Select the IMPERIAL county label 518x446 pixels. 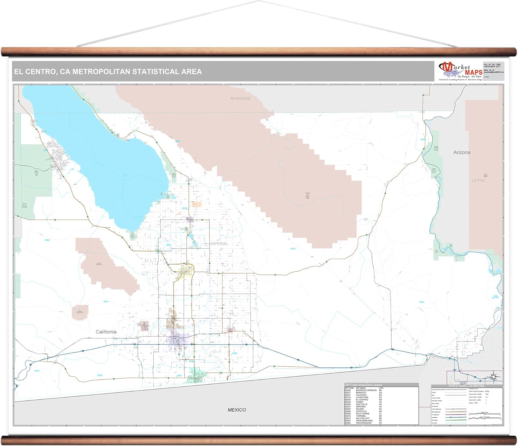click(x=219, y=244)
